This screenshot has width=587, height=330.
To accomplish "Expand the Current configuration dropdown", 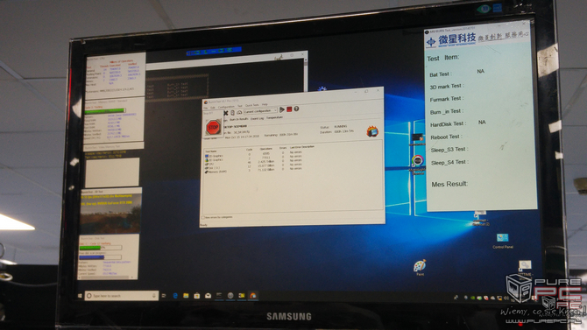I will click(x=260, y=111).
